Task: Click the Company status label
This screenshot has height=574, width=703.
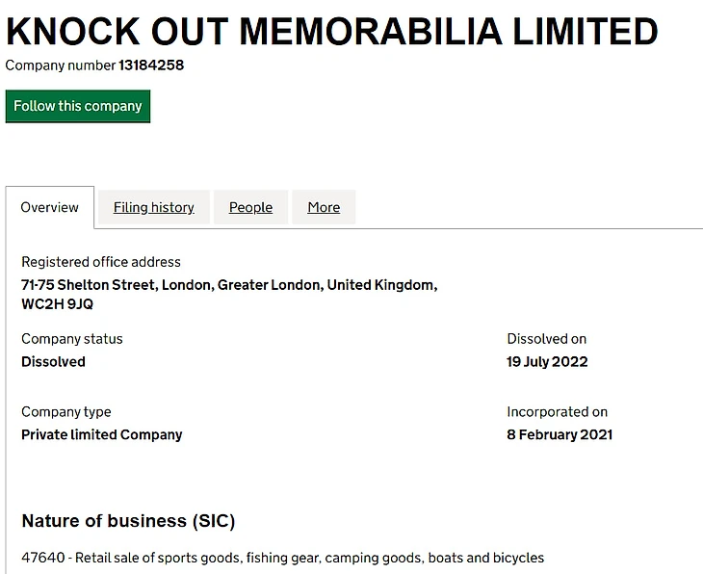Action: [72, 339]
